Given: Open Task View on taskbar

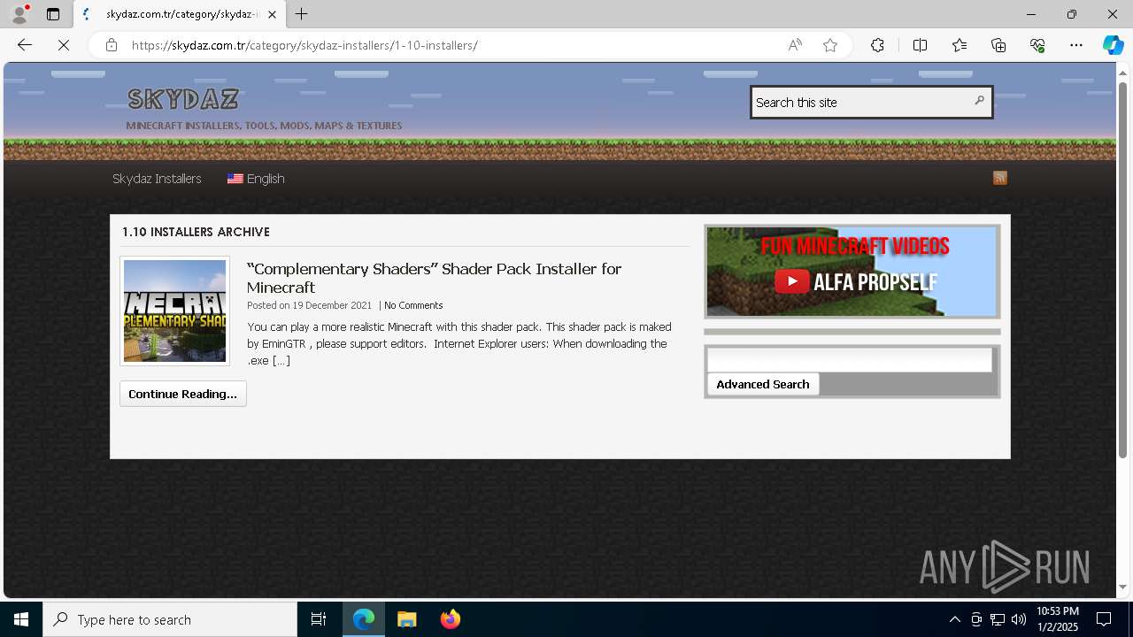Looking at the screenshot, I should click(319, 619).
